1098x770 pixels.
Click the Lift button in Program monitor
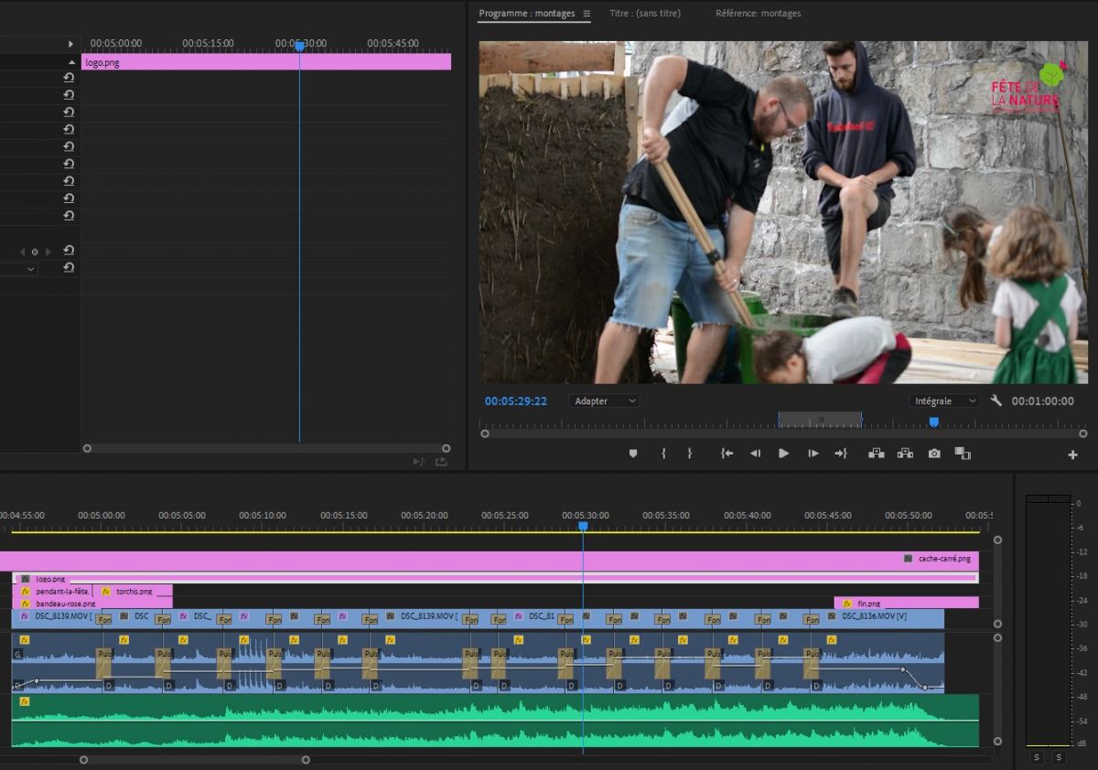876,454
